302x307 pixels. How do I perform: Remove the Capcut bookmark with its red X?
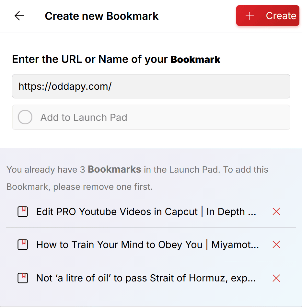click(x=276, y=211)
